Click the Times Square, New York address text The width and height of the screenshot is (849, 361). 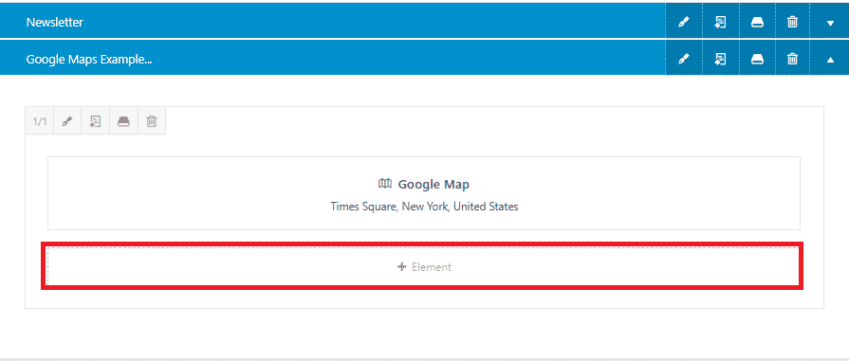tap(424, 207)
